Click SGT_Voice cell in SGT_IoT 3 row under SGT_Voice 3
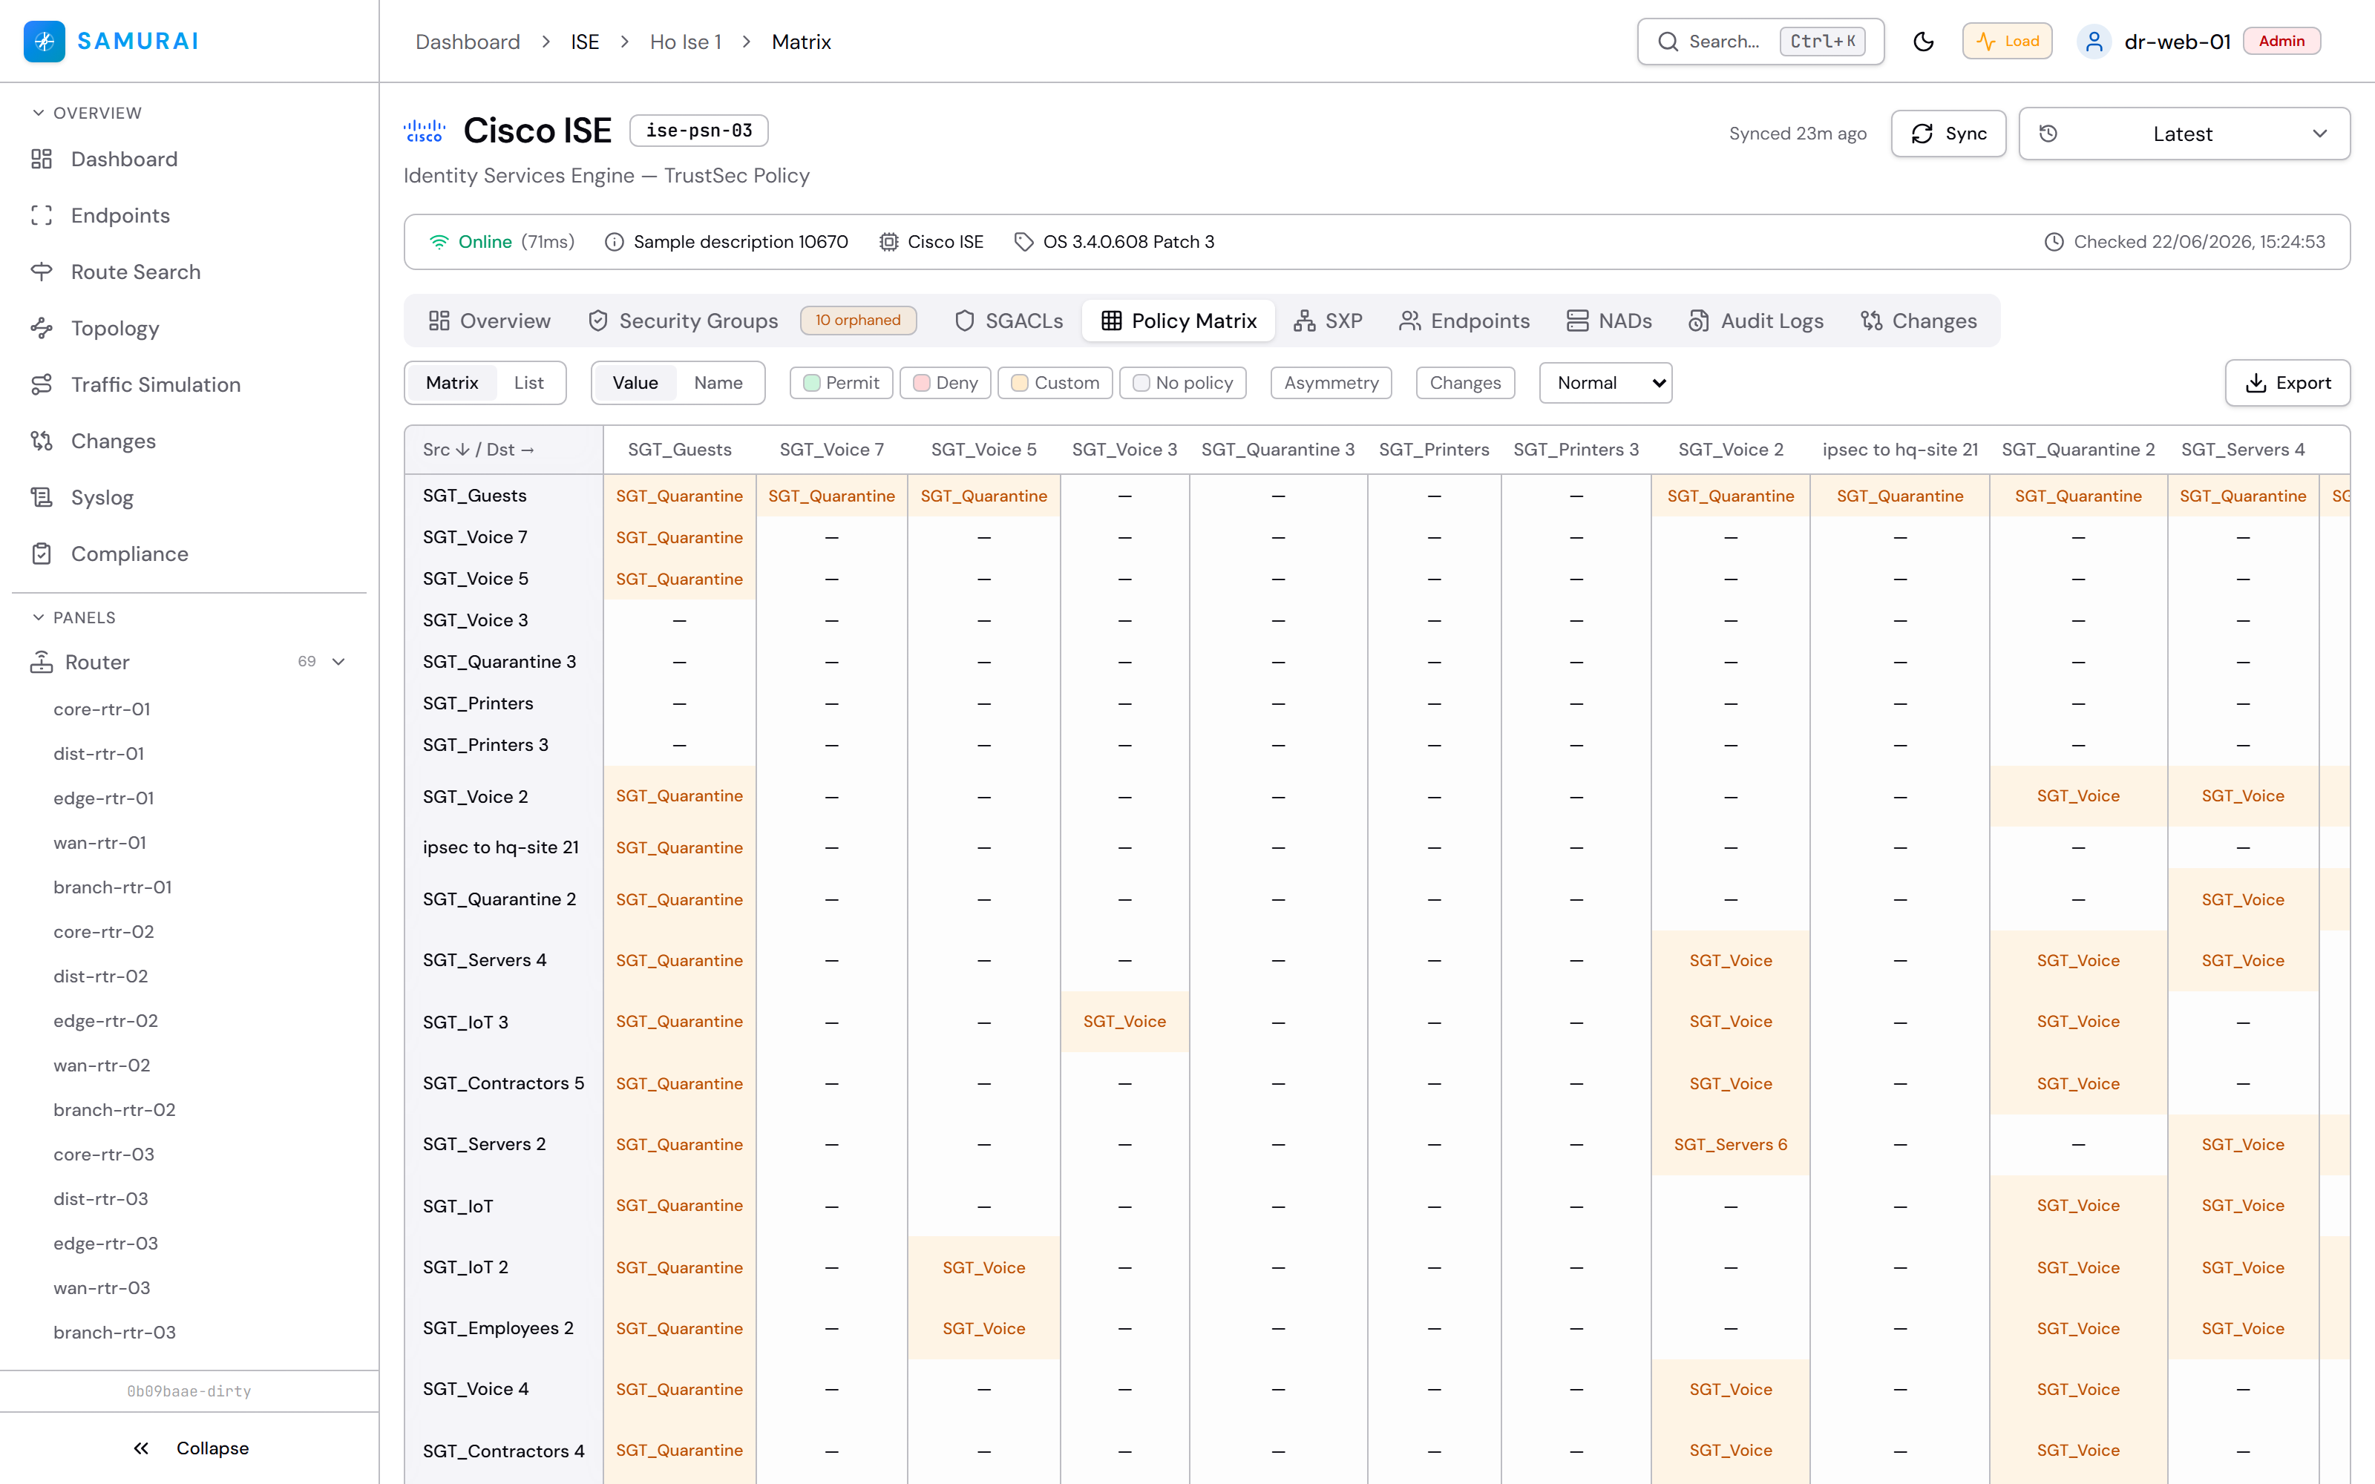The height and width of the screenshot is (1484, 2375). coord(1124,1022)
